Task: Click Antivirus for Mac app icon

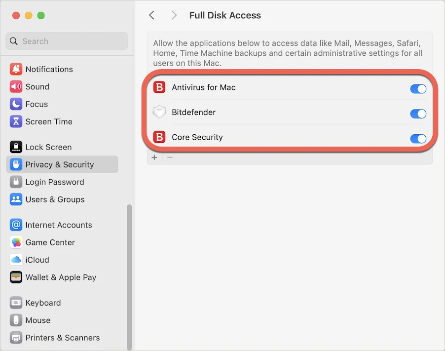Action: tap(159, 87)
